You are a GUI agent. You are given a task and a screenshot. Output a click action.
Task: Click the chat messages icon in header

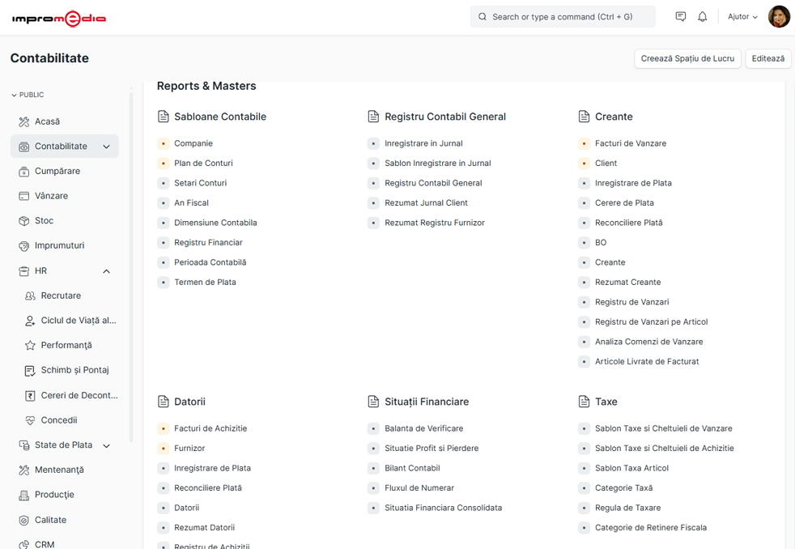pos(681,16)
